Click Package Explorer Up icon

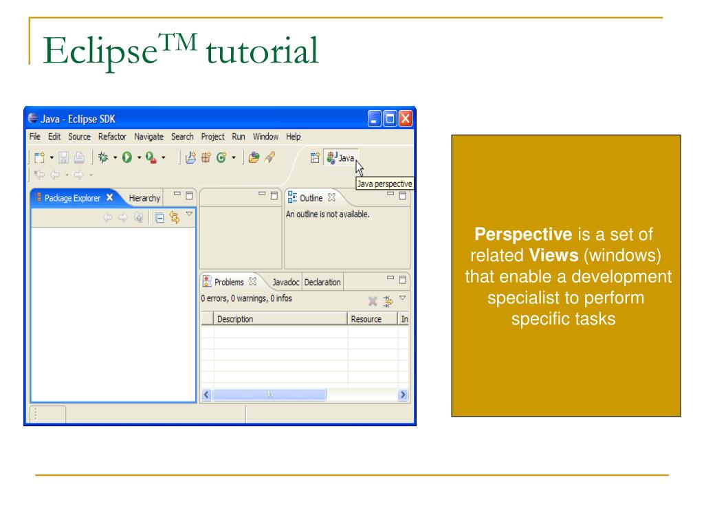(x=139, y=217)
